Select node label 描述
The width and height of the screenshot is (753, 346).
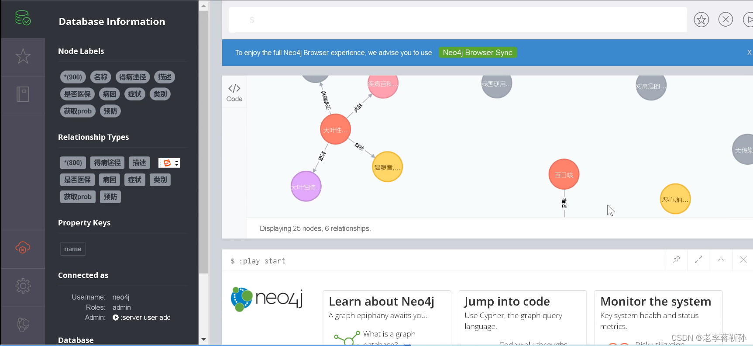pyautogui.click(x=165, y=77)
